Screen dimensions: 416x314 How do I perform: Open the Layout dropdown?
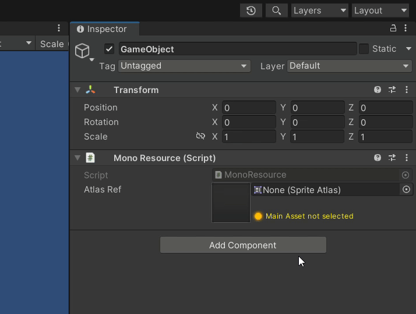coord(380,10)
